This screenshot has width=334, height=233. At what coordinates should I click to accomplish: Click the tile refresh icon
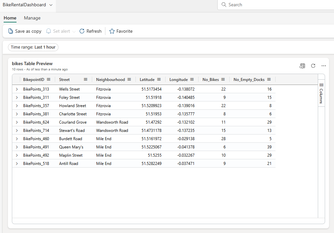coord(313,66)
